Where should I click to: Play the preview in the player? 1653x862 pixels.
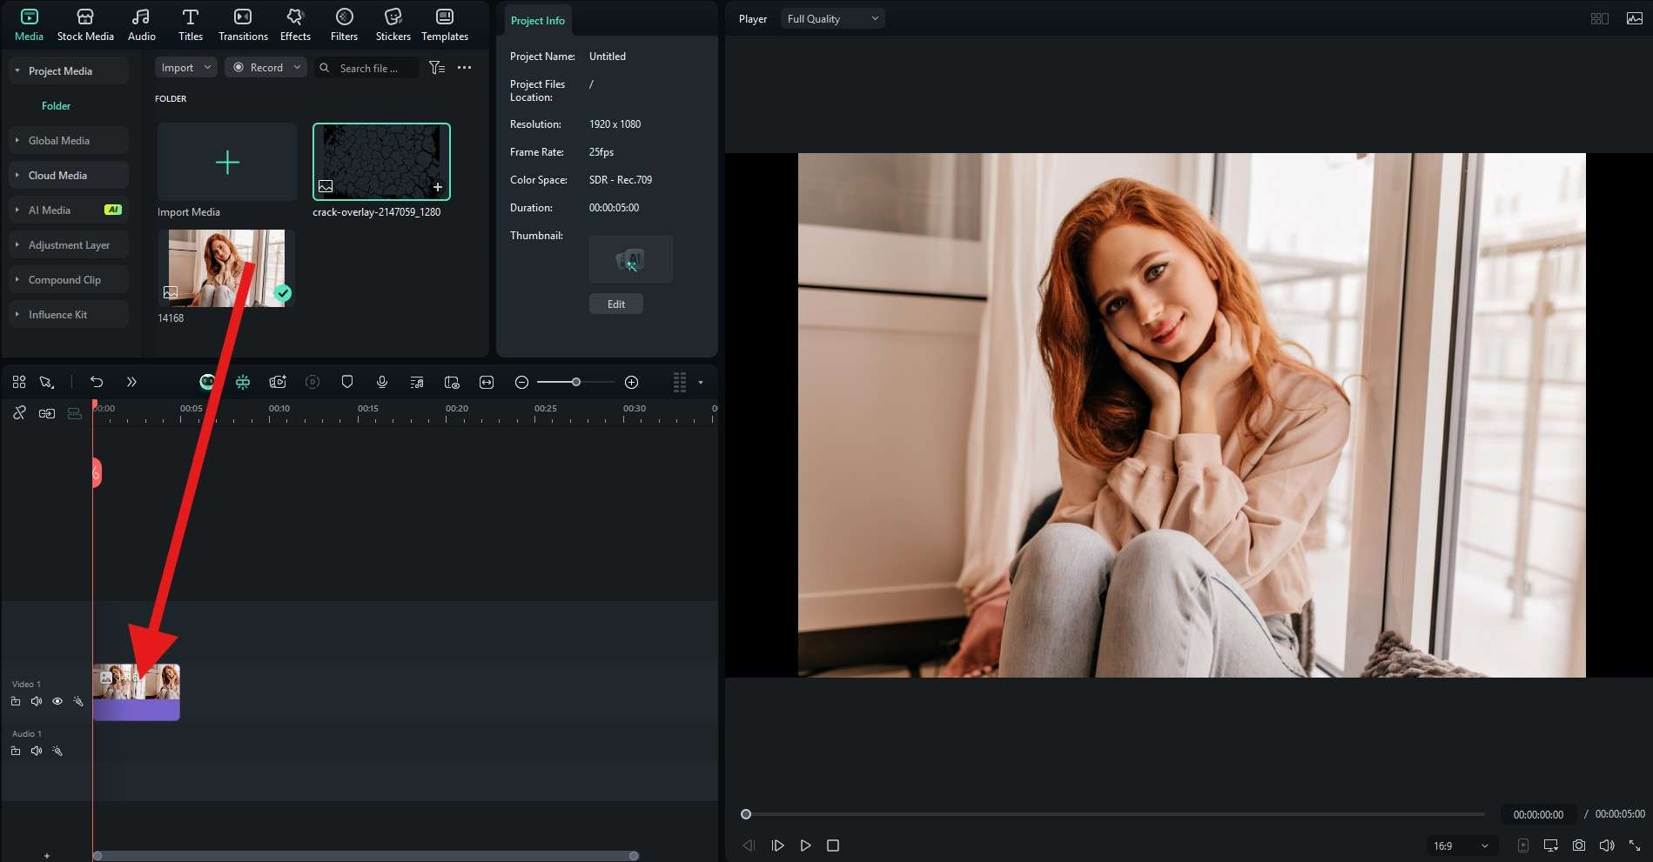click(805, 845)
